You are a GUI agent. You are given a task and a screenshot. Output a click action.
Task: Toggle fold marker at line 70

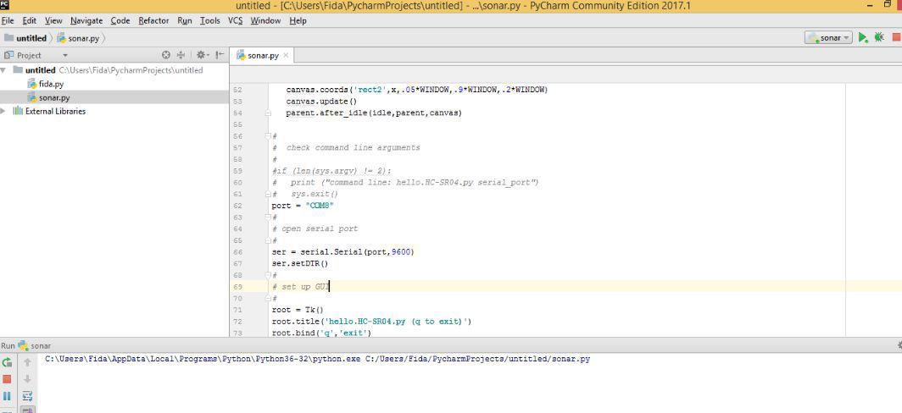point(268,299)
